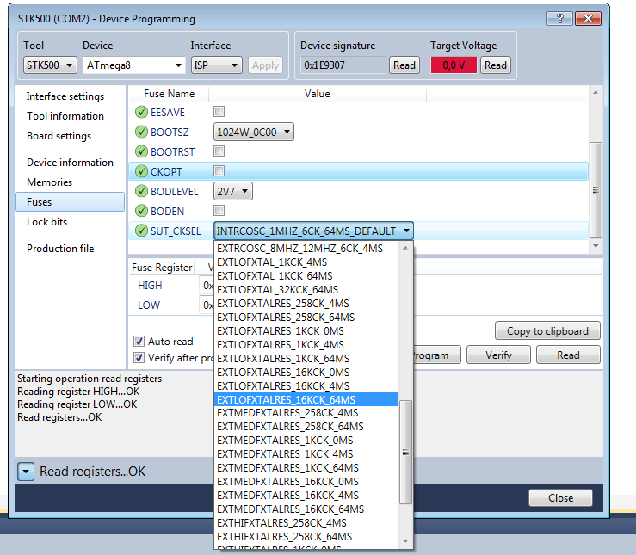
Task: Open the Tool dropdown showing STK500
Action: pyautogui.click(x=50, y=65)
